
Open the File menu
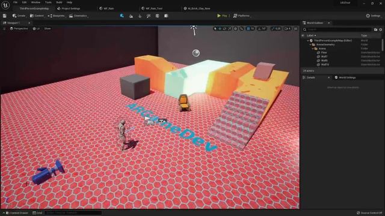(x=15, y=2)
